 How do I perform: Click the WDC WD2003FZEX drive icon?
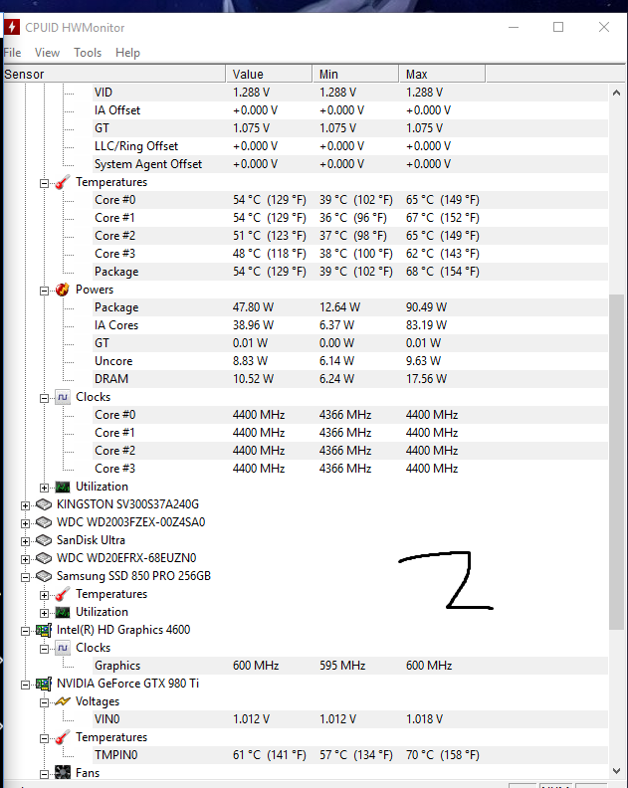[44, 522]
